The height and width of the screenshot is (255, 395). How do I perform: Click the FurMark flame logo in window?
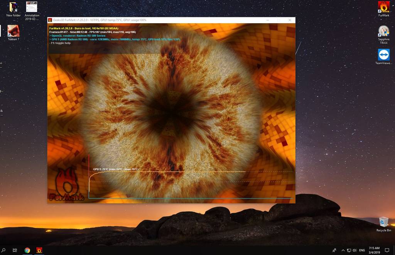[67, 184]
